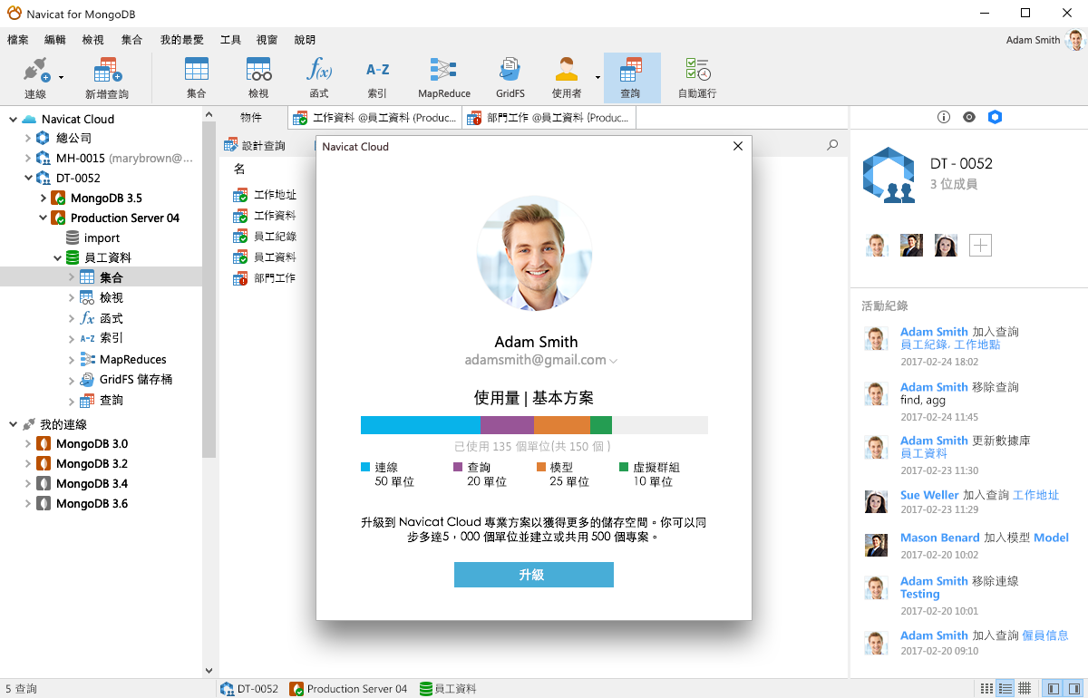Show the info tab in the right panel
This screenshot has height=698, width=1088.
[x=944, y=117]
